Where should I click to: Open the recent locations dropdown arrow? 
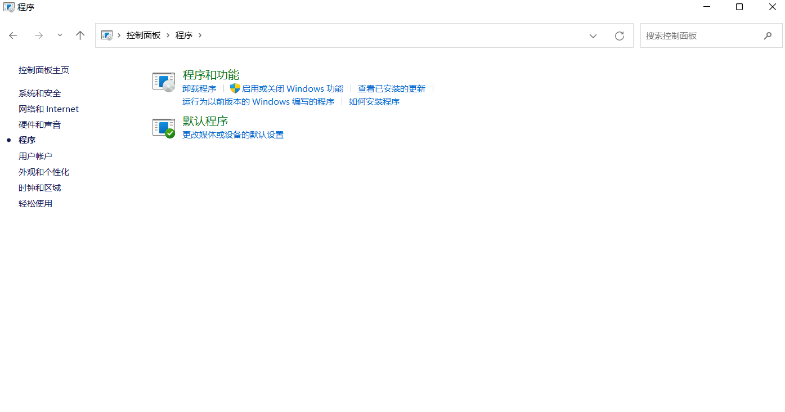click(60, 35)
